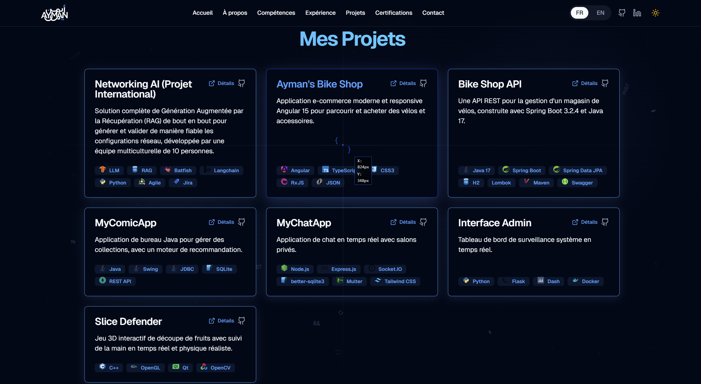The width and height of the screenshot is (701, 384).
Task: Click the Spring Boot badge on Bike Shop API
Action: [521, 170]
